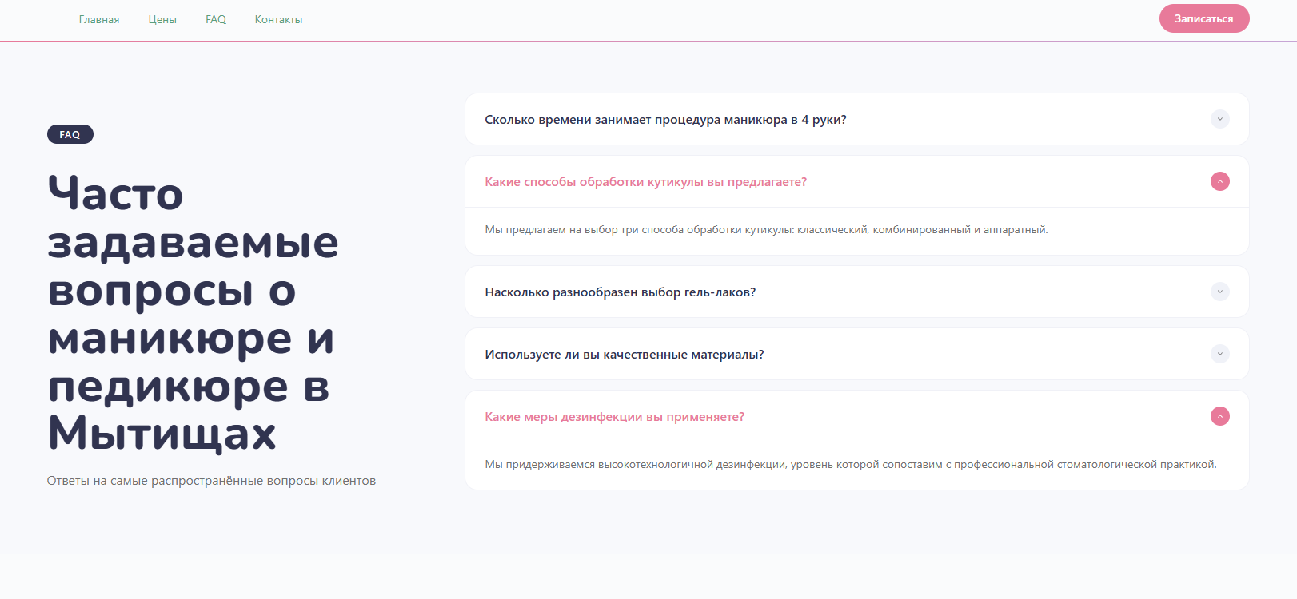Select FAQ in the top navigation
The width and height of the screenshot is (1297, 599).
(216, 19)
